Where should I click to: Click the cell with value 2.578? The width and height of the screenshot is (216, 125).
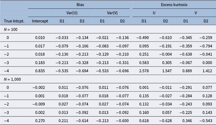(144, 71)
